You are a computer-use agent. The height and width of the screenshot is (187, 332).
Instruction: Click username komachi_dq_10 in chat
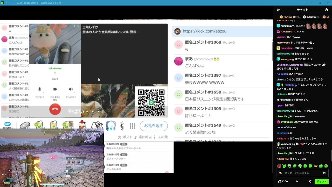click(x=290, y=144)
